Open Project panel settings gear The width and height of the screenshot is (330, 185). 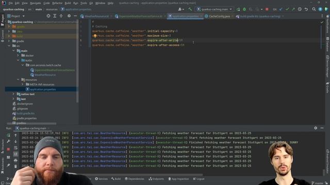pyautogui.click(x=69, y=16)
